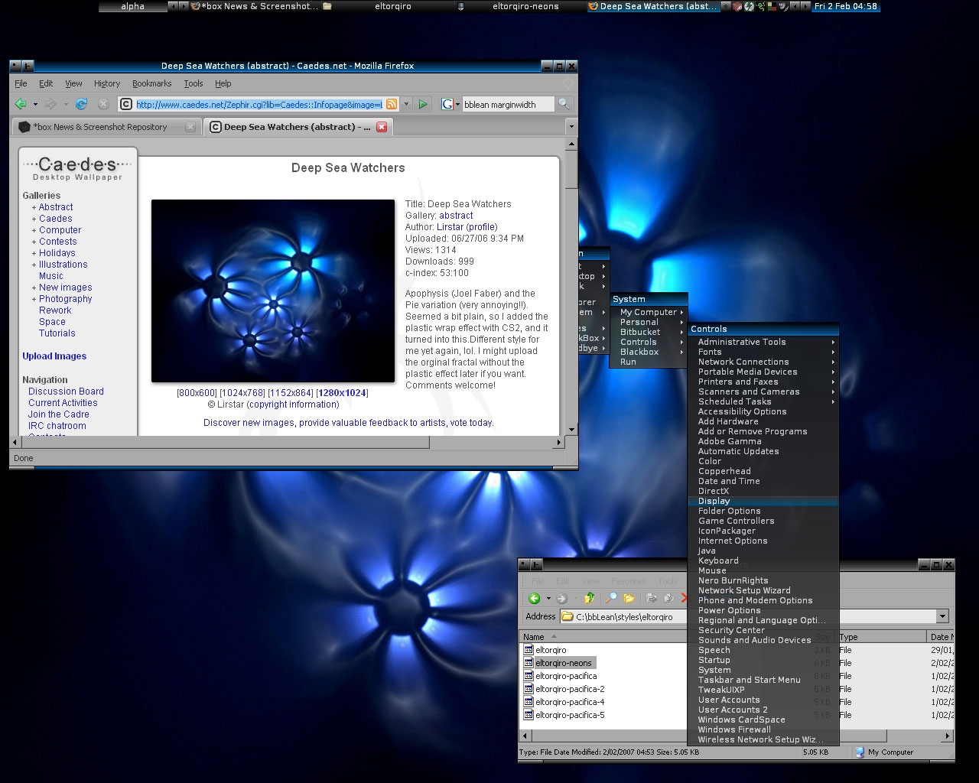Sort Explorer files by Name column

pyautogui.click(x=602, y=637)
